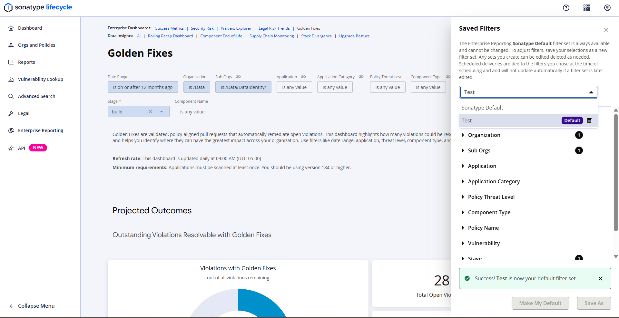Open the Security Risk dashboard link
619x318 pixels.
[202, 28]
